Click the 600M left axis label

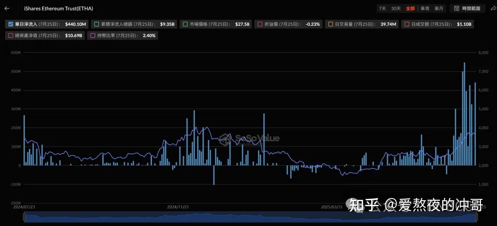point(16,53)
